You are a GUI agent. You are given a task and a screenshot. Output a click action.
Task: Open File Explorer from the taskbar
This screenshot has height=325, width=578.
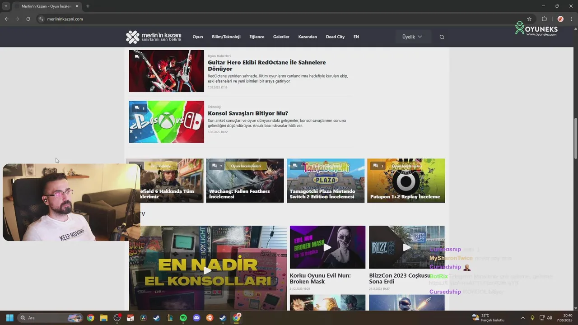(103, 318)
